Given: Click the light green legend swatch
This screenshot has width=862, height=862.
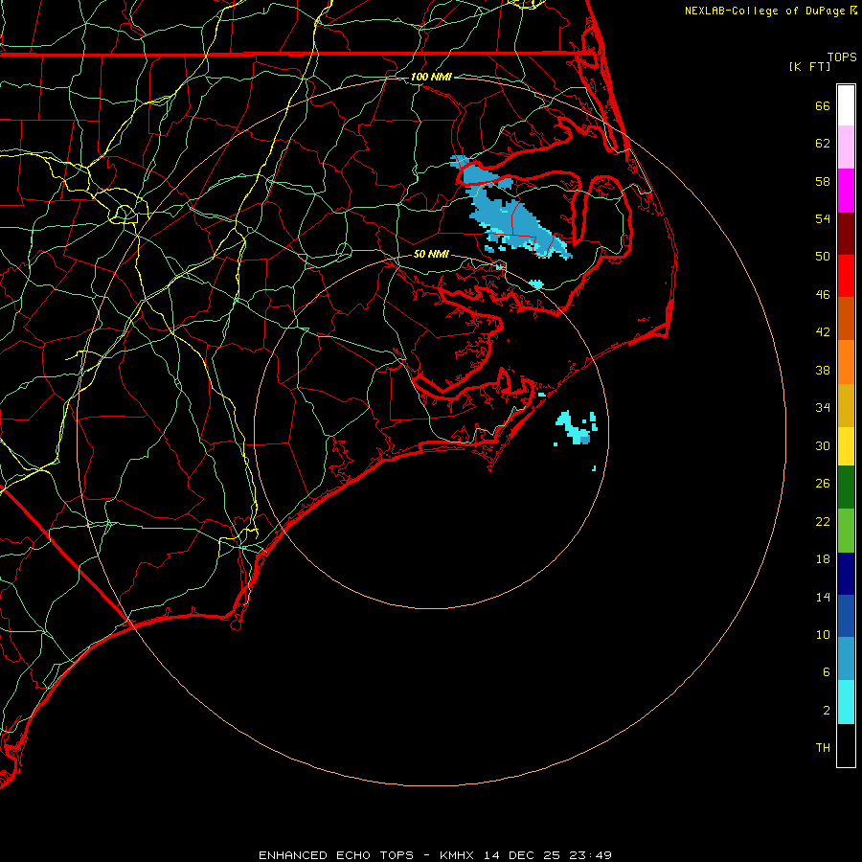Looking at the screenshot, I should point(846,531).
